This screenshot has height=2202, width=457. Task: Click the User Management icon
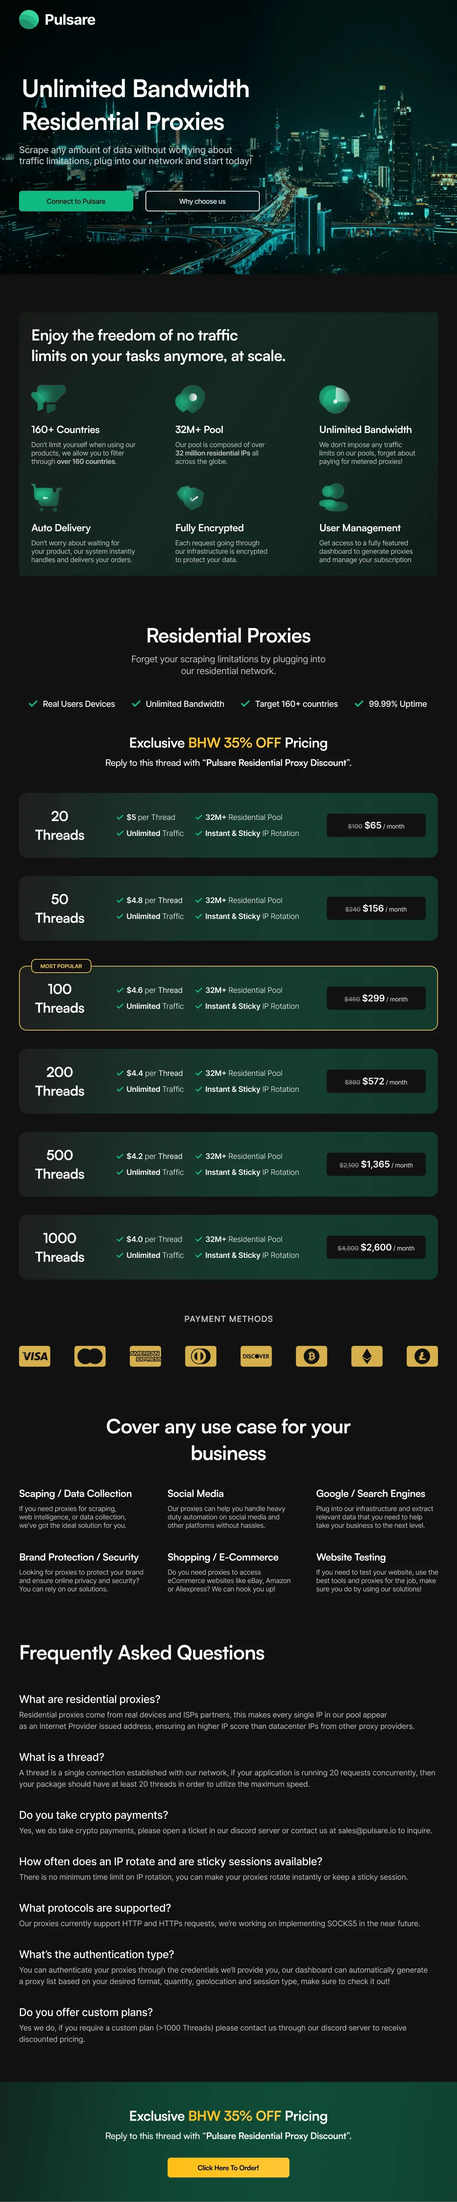332,496
